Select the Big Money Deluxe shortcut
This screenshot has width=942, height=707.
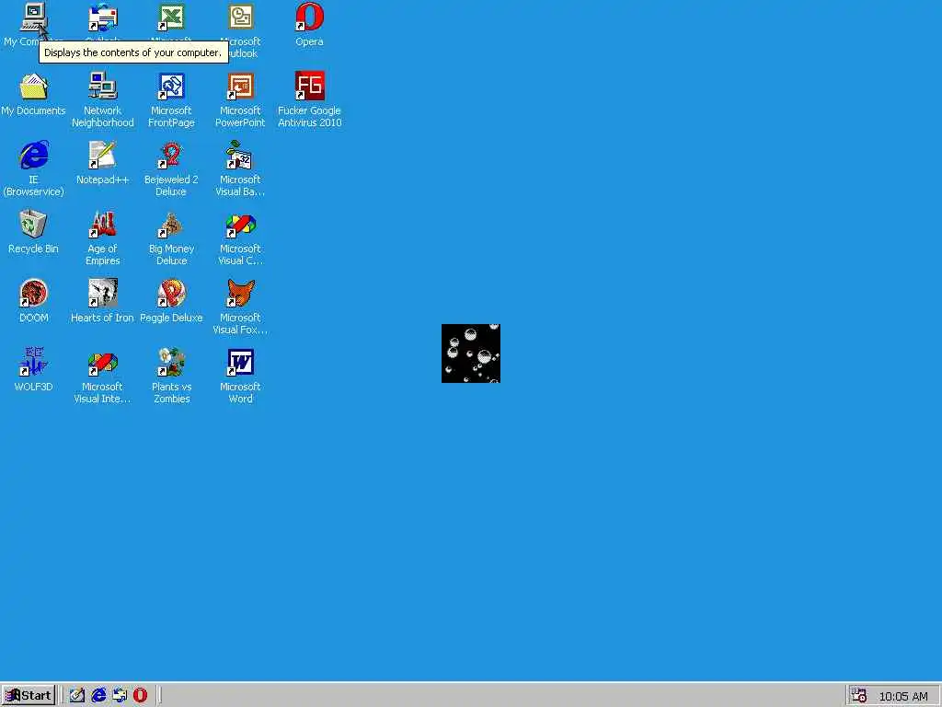(171, 225)
